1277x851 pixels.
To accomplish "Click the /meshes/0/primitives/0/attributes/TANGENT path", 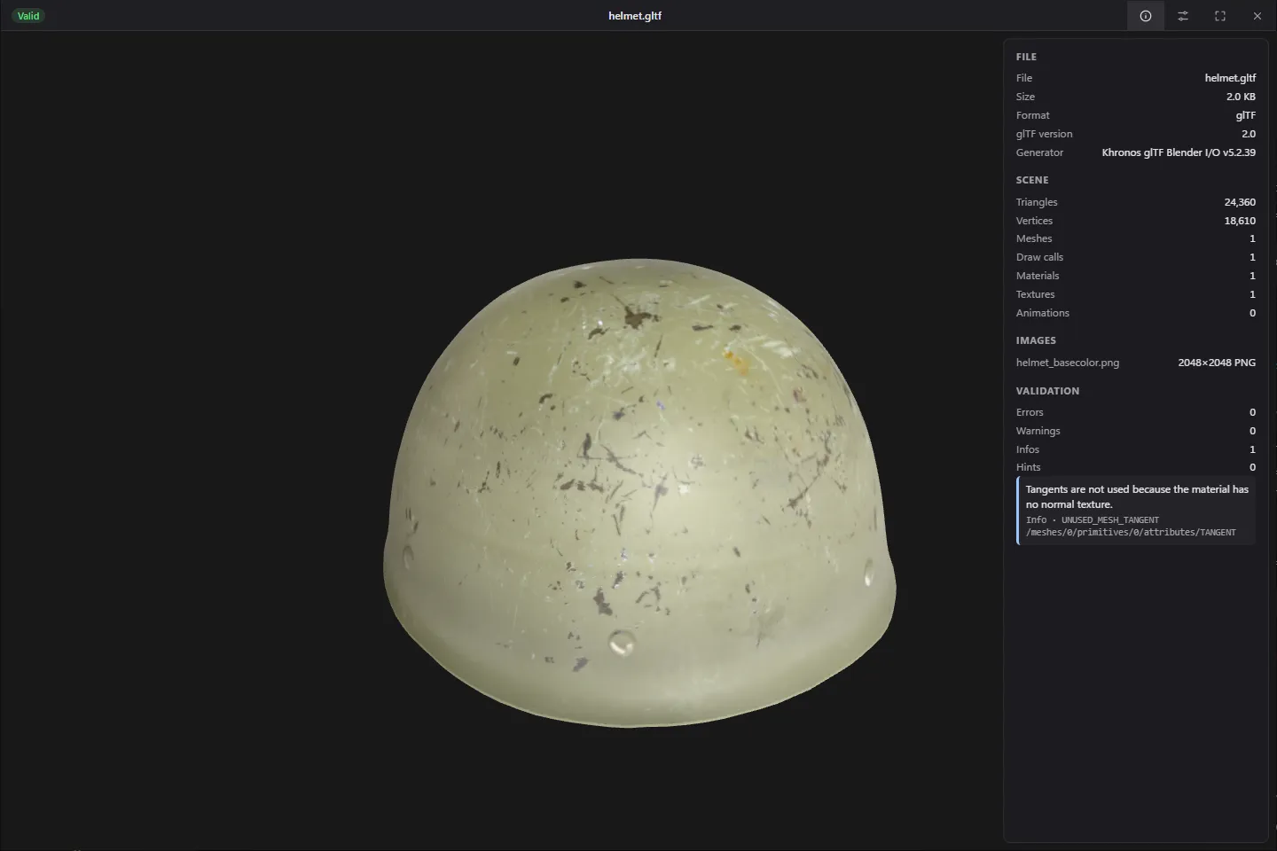I will point(1131,533).
